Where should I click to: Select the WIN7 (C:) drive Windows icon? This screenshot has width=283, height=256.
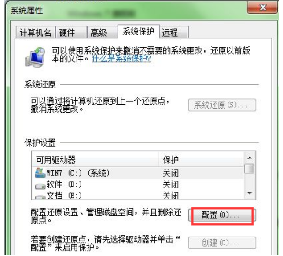coord(40,173)
